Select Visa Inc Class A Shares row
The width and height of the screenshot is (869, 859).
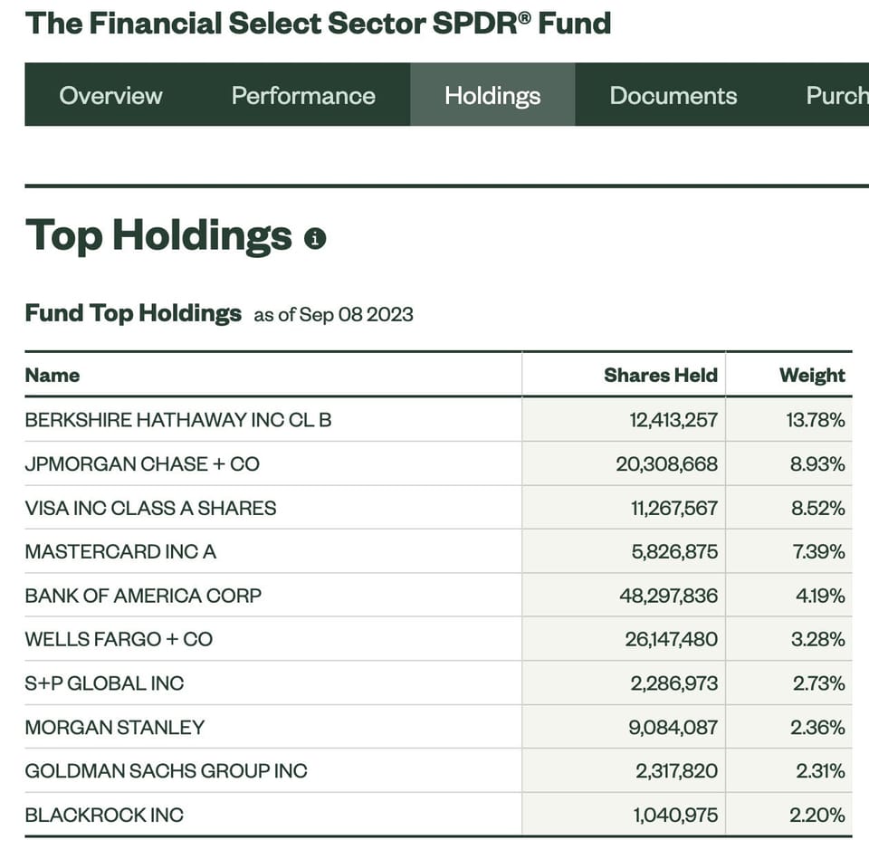150,509
